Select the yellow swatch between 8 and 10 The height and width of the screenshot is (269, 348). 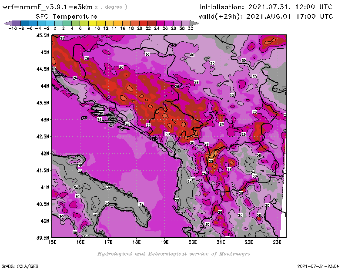[x=93, y=23]
